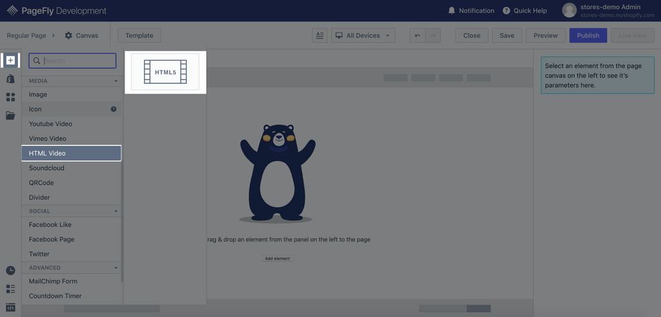Select Youtube Video from the element list
The height and width of the screenshot is (317, 661).
click(x=50, y=124)
